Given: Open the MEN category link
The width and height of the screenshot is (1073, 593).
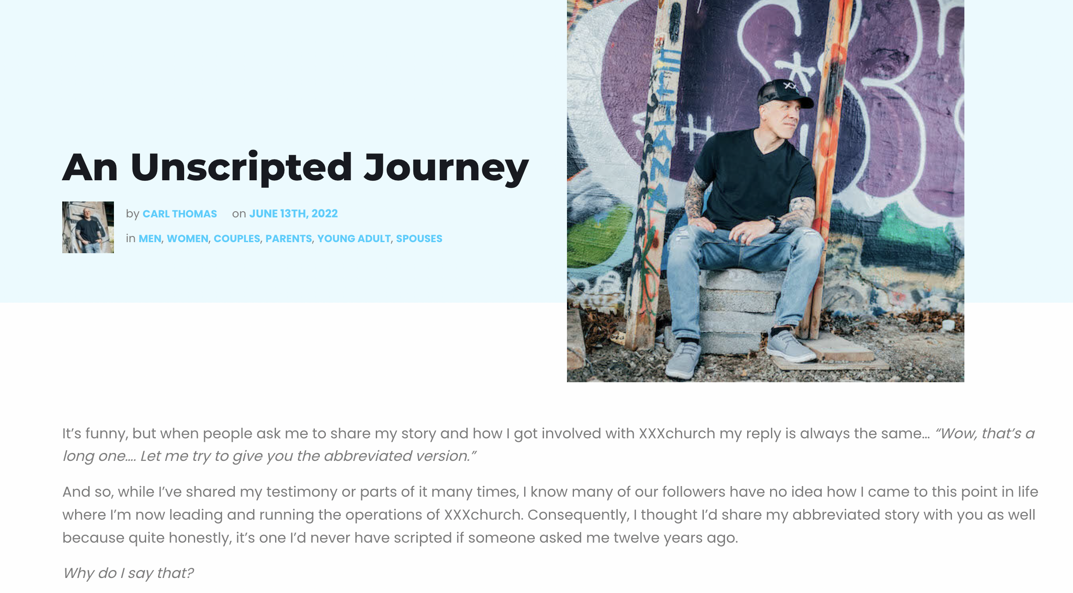Looking at the screenshot, I should coord(150,239).
